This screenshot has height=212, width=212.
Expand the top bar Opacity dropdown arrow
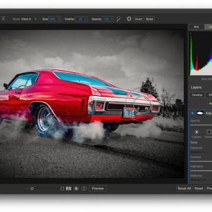(112, 19)
